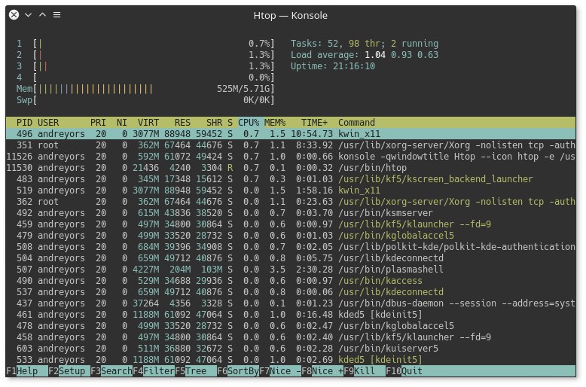Click the CPU 1 usage meter
586x387 pixels.
(x=145, y=44)
